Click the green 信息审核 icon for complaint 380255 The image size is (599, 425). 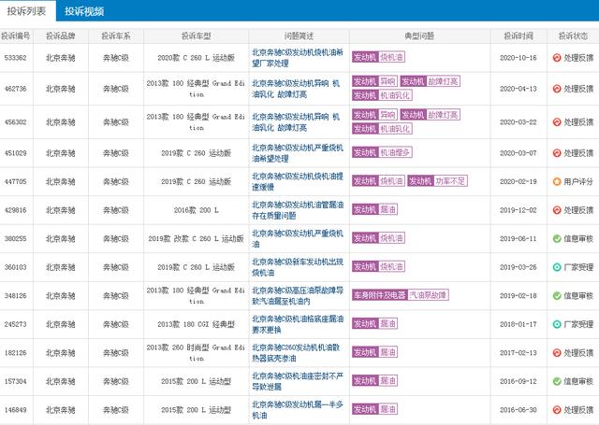click(x=557, y=238)
